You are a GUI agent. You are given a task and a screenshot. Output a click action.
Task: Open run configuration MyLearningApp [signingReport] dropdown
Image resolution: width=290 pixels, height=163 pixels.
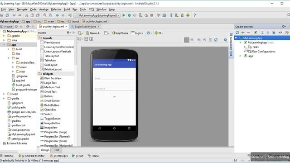(97, 15)
